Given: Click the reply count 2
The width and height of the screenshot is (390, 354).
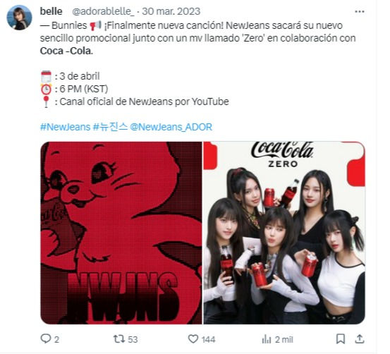Looking at the screenshot, I should [x=56, y=340].
